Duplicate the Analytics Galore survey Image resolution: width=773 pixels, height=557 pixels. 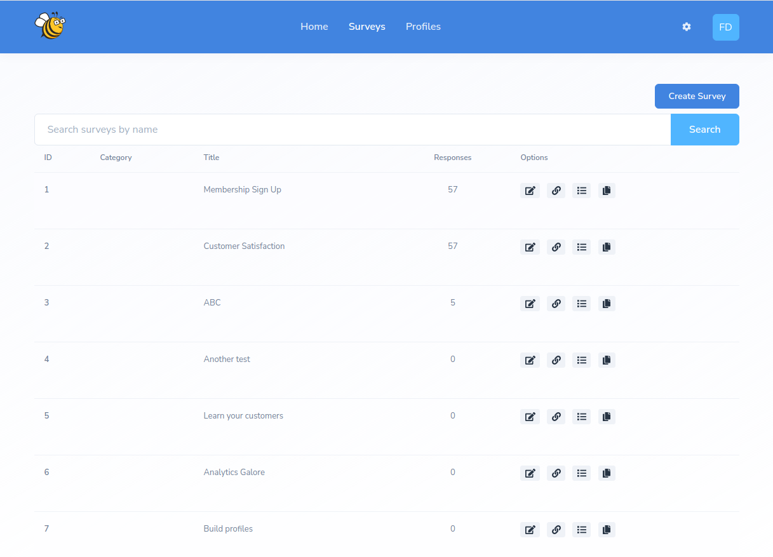607,473
